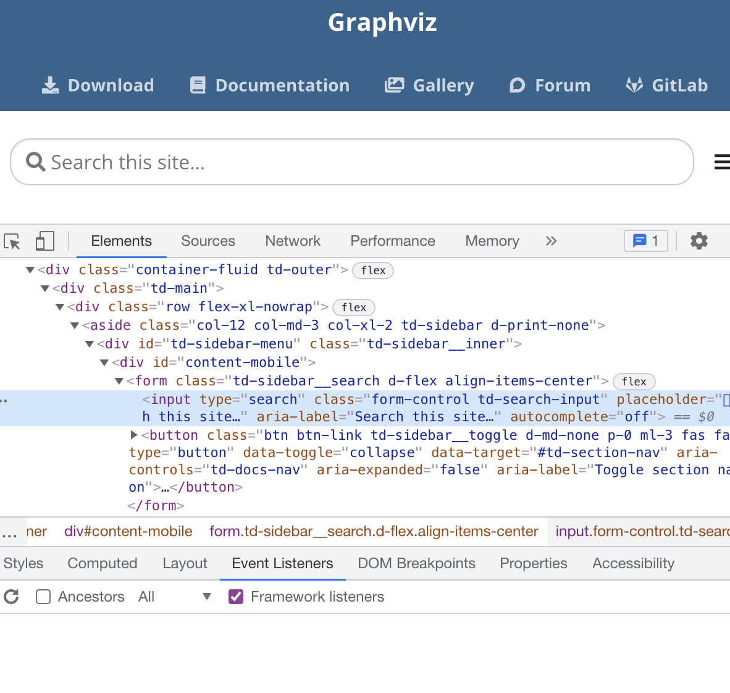The width and height of the screenshot is (730, 693).
Task: Refresh event listeners list
Action: [x=12, y=597]
